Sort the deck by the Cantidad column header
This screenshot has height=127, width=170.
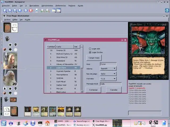(51, 47)
